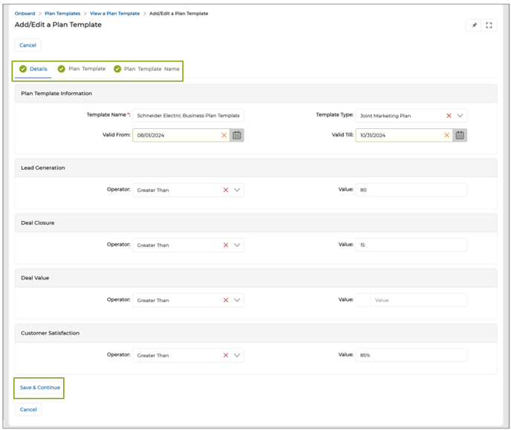Click the pin icon at top right
The width and height of the screenshot is (511, 430).
(x=474, y=25)
